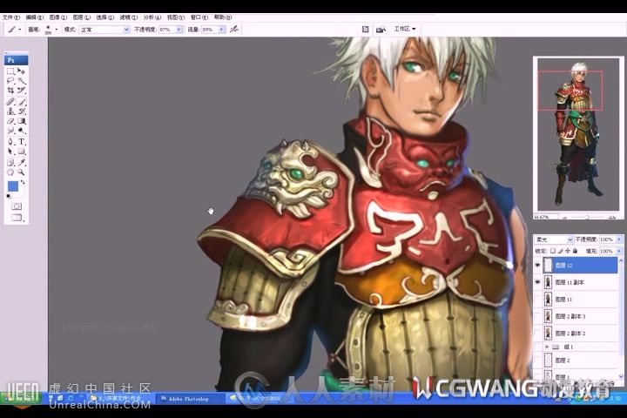This screenshot has height=418, width=627.
Task: Toggle Quick Mask mode
Action: (17, 206)
